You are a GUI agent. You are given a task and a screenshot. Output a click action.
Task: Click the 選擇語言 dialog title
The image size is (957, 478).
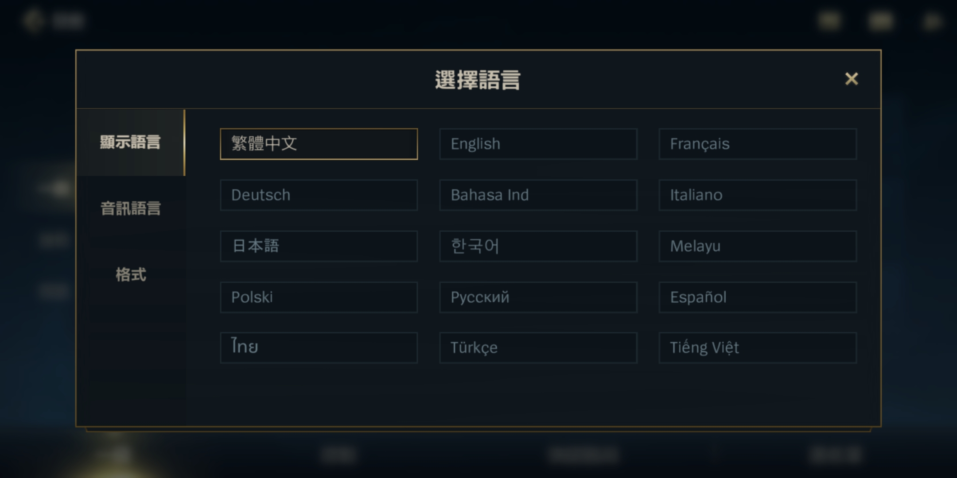478,80
